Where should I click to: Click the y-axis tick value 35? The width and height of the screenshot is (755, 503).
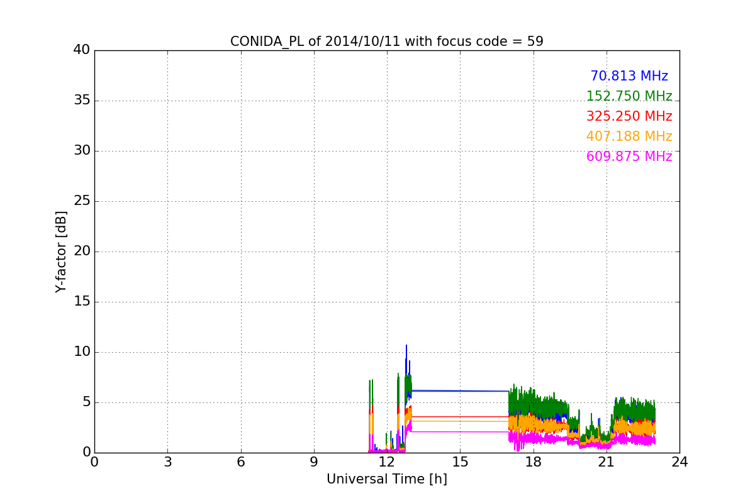coord(81,100)
